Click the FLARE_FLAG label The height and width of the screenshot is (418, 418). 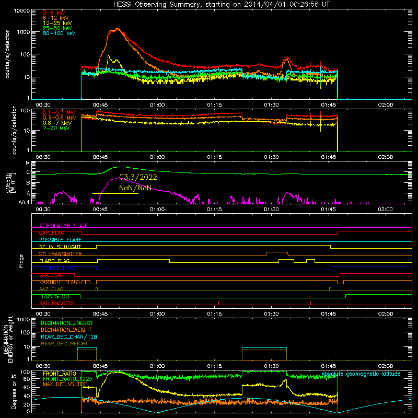(x=54, y=261)
